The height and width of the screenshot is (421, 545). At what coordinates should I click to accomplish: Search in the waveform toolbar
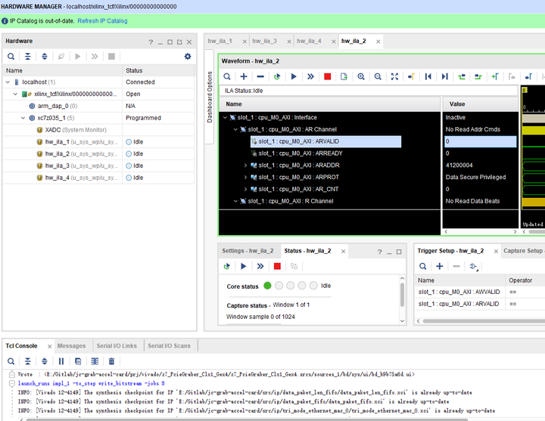point(227,76)
